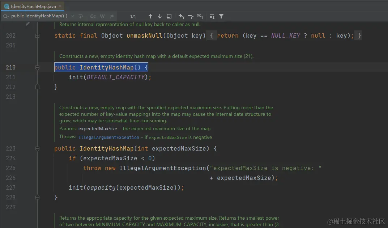Insert new line in search field
388x228 pixels.
click(81, 16)
